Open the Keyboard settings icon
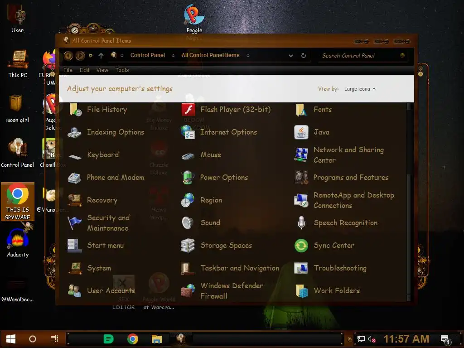The width and height of the screenshot is (464, 348). 75,156
